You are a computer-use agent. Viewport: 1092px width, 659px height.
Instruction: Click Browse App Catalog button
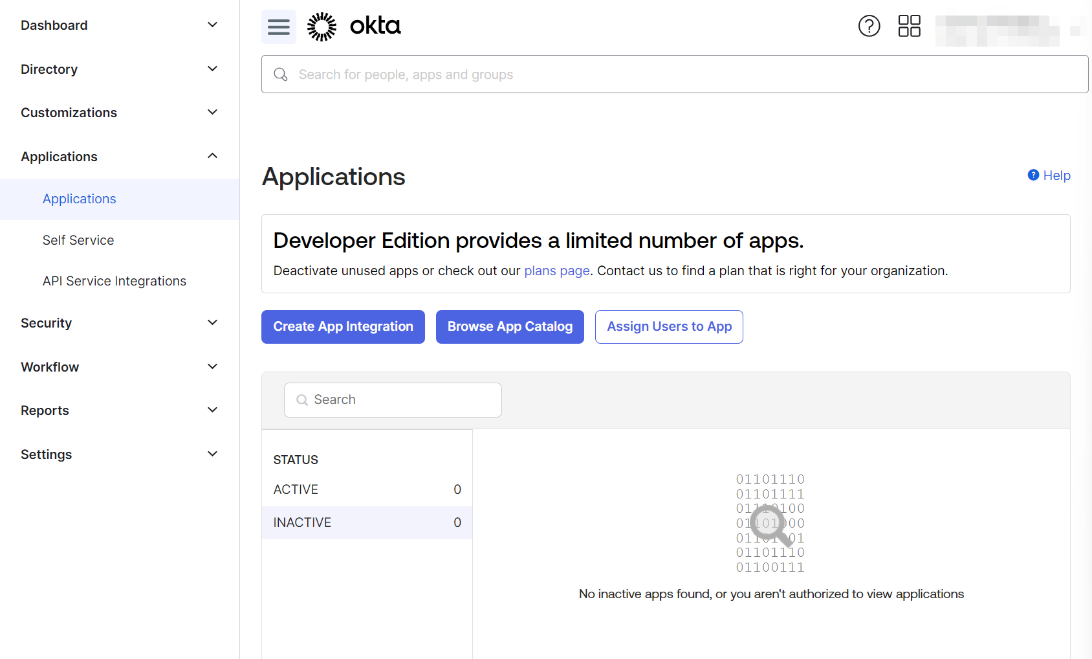pos(510,327)
